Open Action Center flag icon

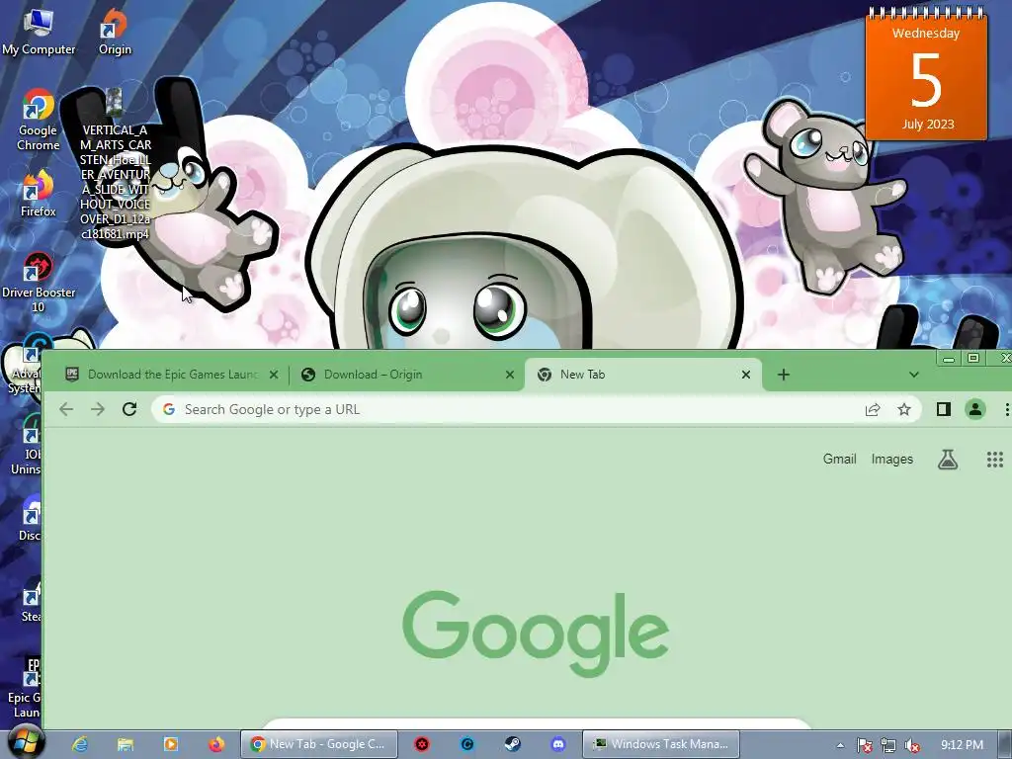(864, 745)
